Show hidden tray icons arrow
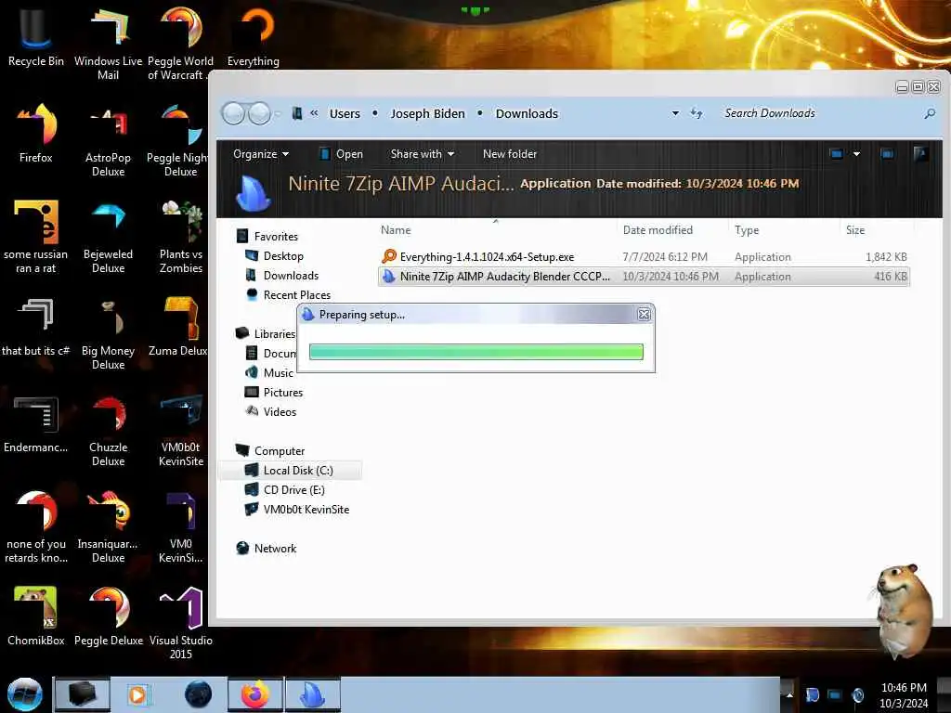Screen dimensions: 951x713 789,694
